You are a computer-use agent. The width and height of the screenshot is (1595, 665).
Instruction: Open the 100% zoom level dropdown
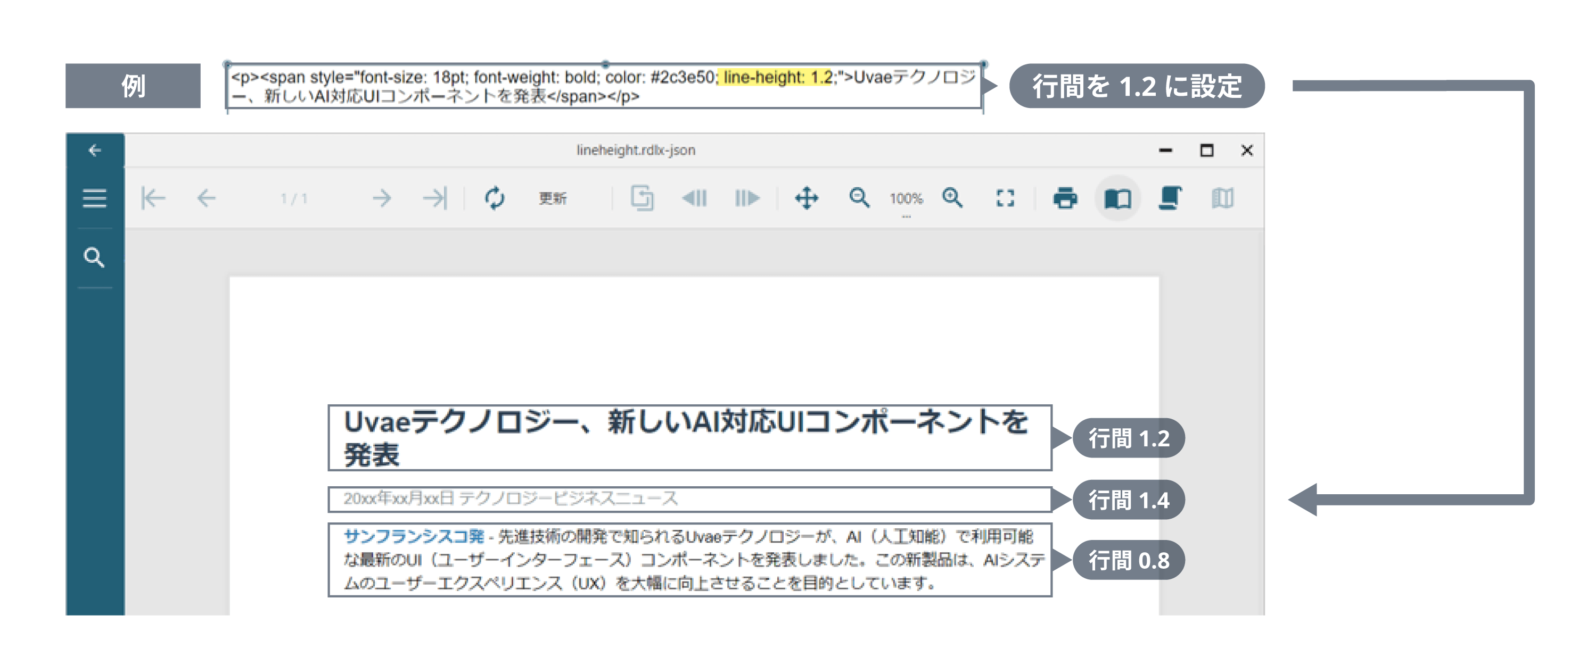(x=906, y=200)
